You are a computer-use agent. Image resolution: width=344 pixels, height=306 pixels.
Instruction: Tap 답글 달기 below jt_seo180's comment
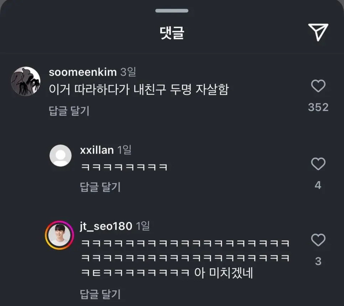[x=100, y=294]
